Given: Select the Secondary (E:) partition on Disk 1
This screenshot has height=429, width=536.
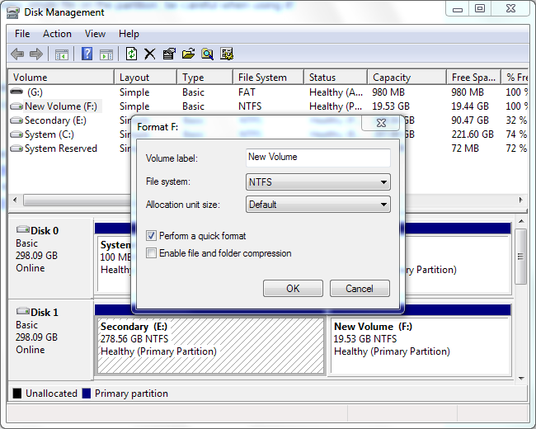Looking at the screenshot, I should click(210, 346).
